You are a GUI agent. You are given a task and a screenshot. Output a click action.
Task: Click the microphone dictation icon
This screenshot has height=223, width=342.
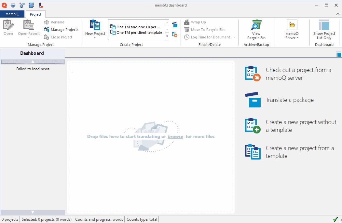[41, 5]
